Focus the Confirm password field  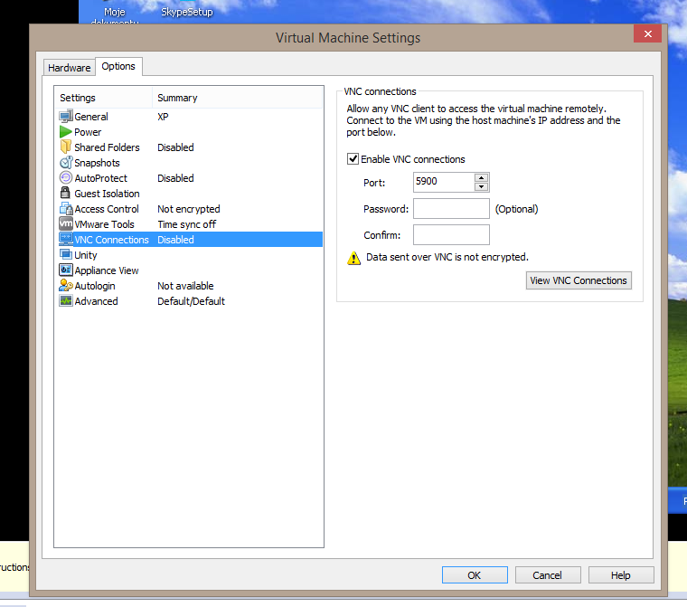(451, 235)
